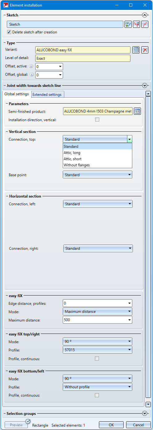153x430 pixels.
Task: Delete the variant with red X icon
Action: coord(145,50)
